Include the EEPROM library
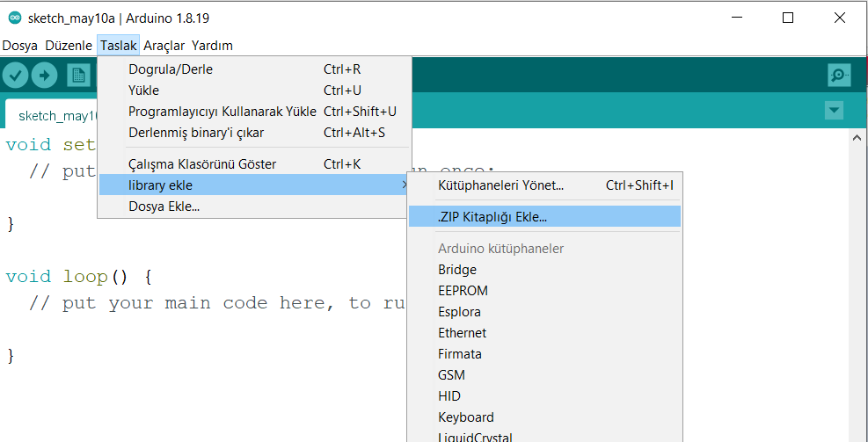This screenshot has width=868, height=442. point(463,291)
